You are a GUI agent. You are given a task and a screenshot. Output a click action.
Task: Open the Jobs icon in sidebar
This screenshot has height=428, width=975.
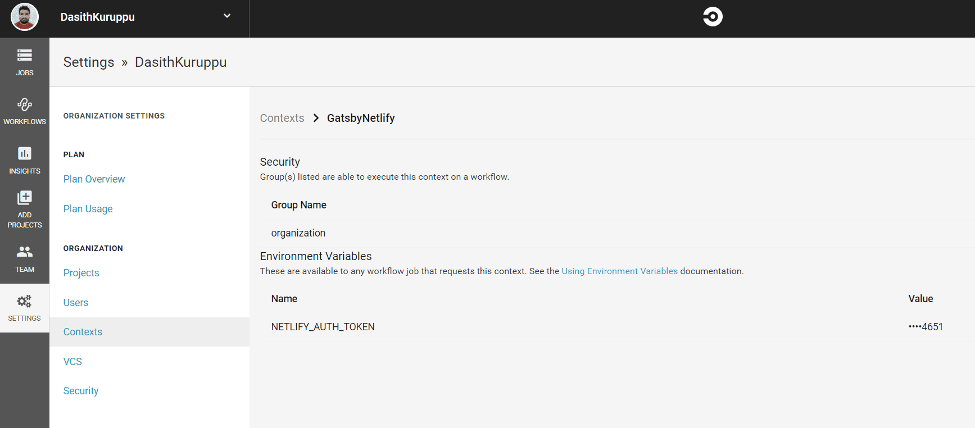[x=24, y=55]
